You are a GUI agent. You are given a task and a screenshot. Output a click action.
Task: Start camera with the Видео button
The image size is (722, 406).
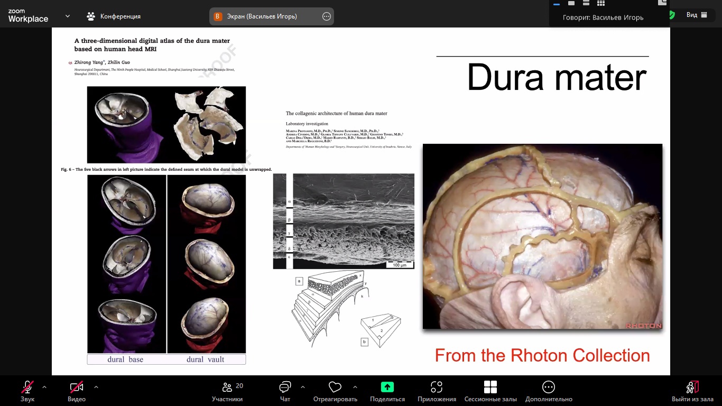click(77, 391)
